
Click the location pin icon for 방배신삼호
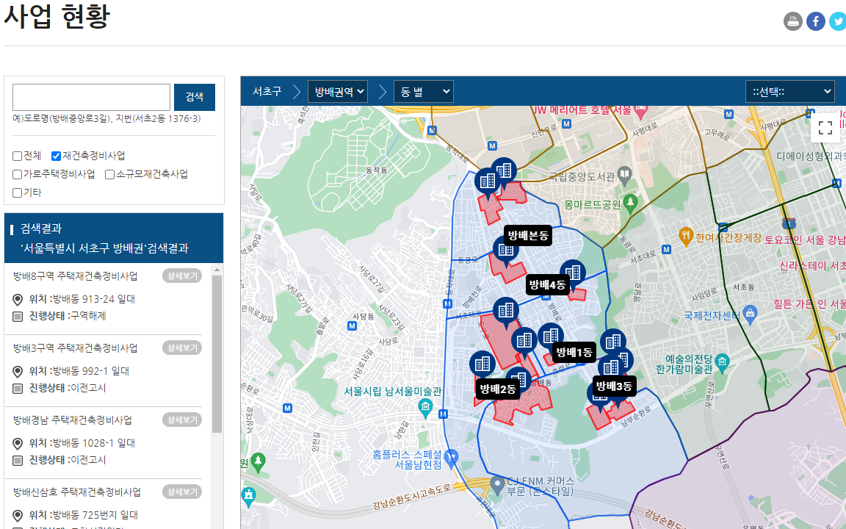click(18, 516)
